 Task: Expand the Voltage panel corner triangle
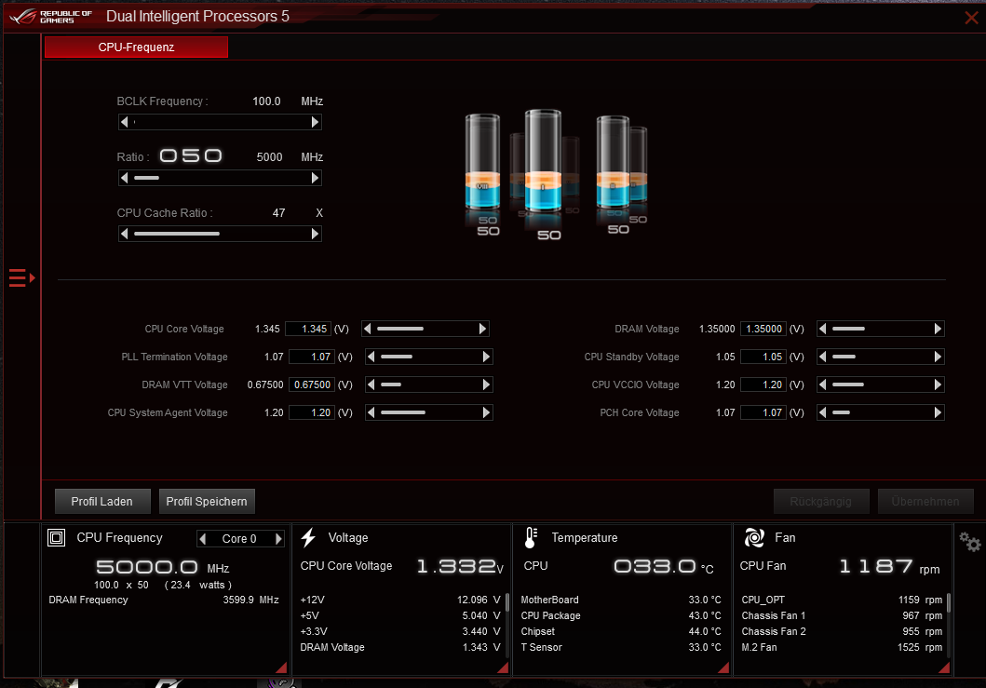coord(503,668)
